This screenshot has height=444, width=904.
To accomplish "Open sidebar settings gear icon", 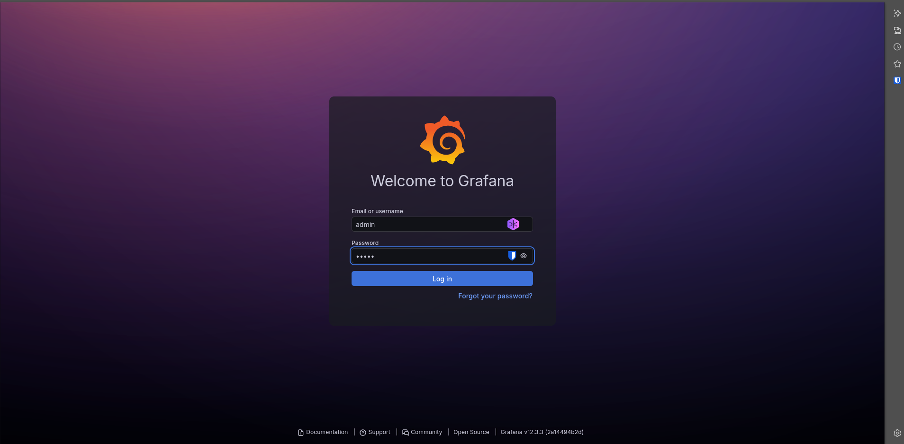I will click(x=897, y=433).
